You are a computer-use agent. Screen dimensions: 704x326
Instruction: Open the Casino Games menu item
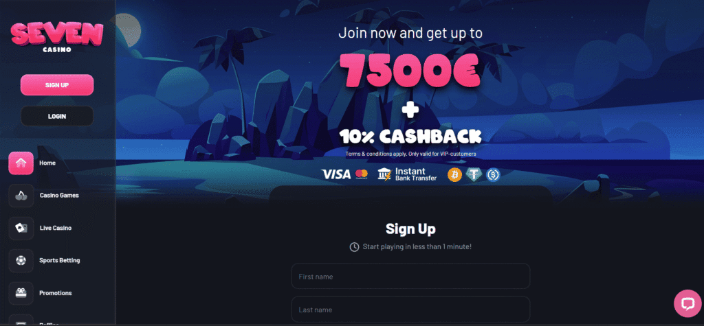pos(59,196)
